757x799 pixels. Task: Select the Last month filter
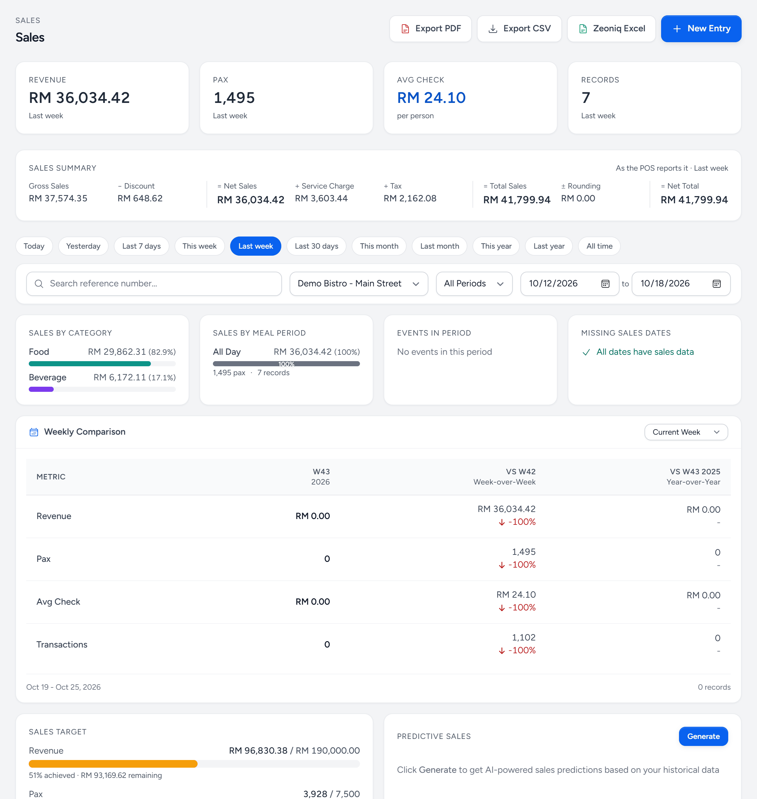coord(440,246)
